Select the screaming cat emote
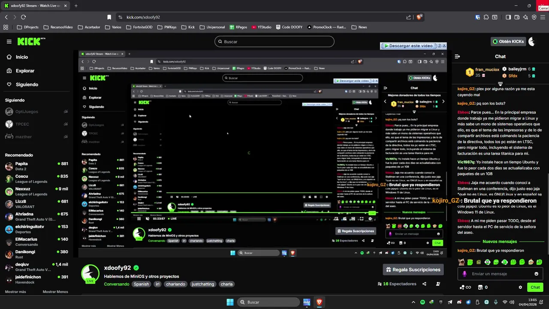Image resolution: width=549 pixels, height=309 pixels. 461,262
